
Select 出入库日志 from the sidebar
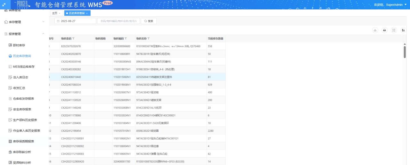21,77
